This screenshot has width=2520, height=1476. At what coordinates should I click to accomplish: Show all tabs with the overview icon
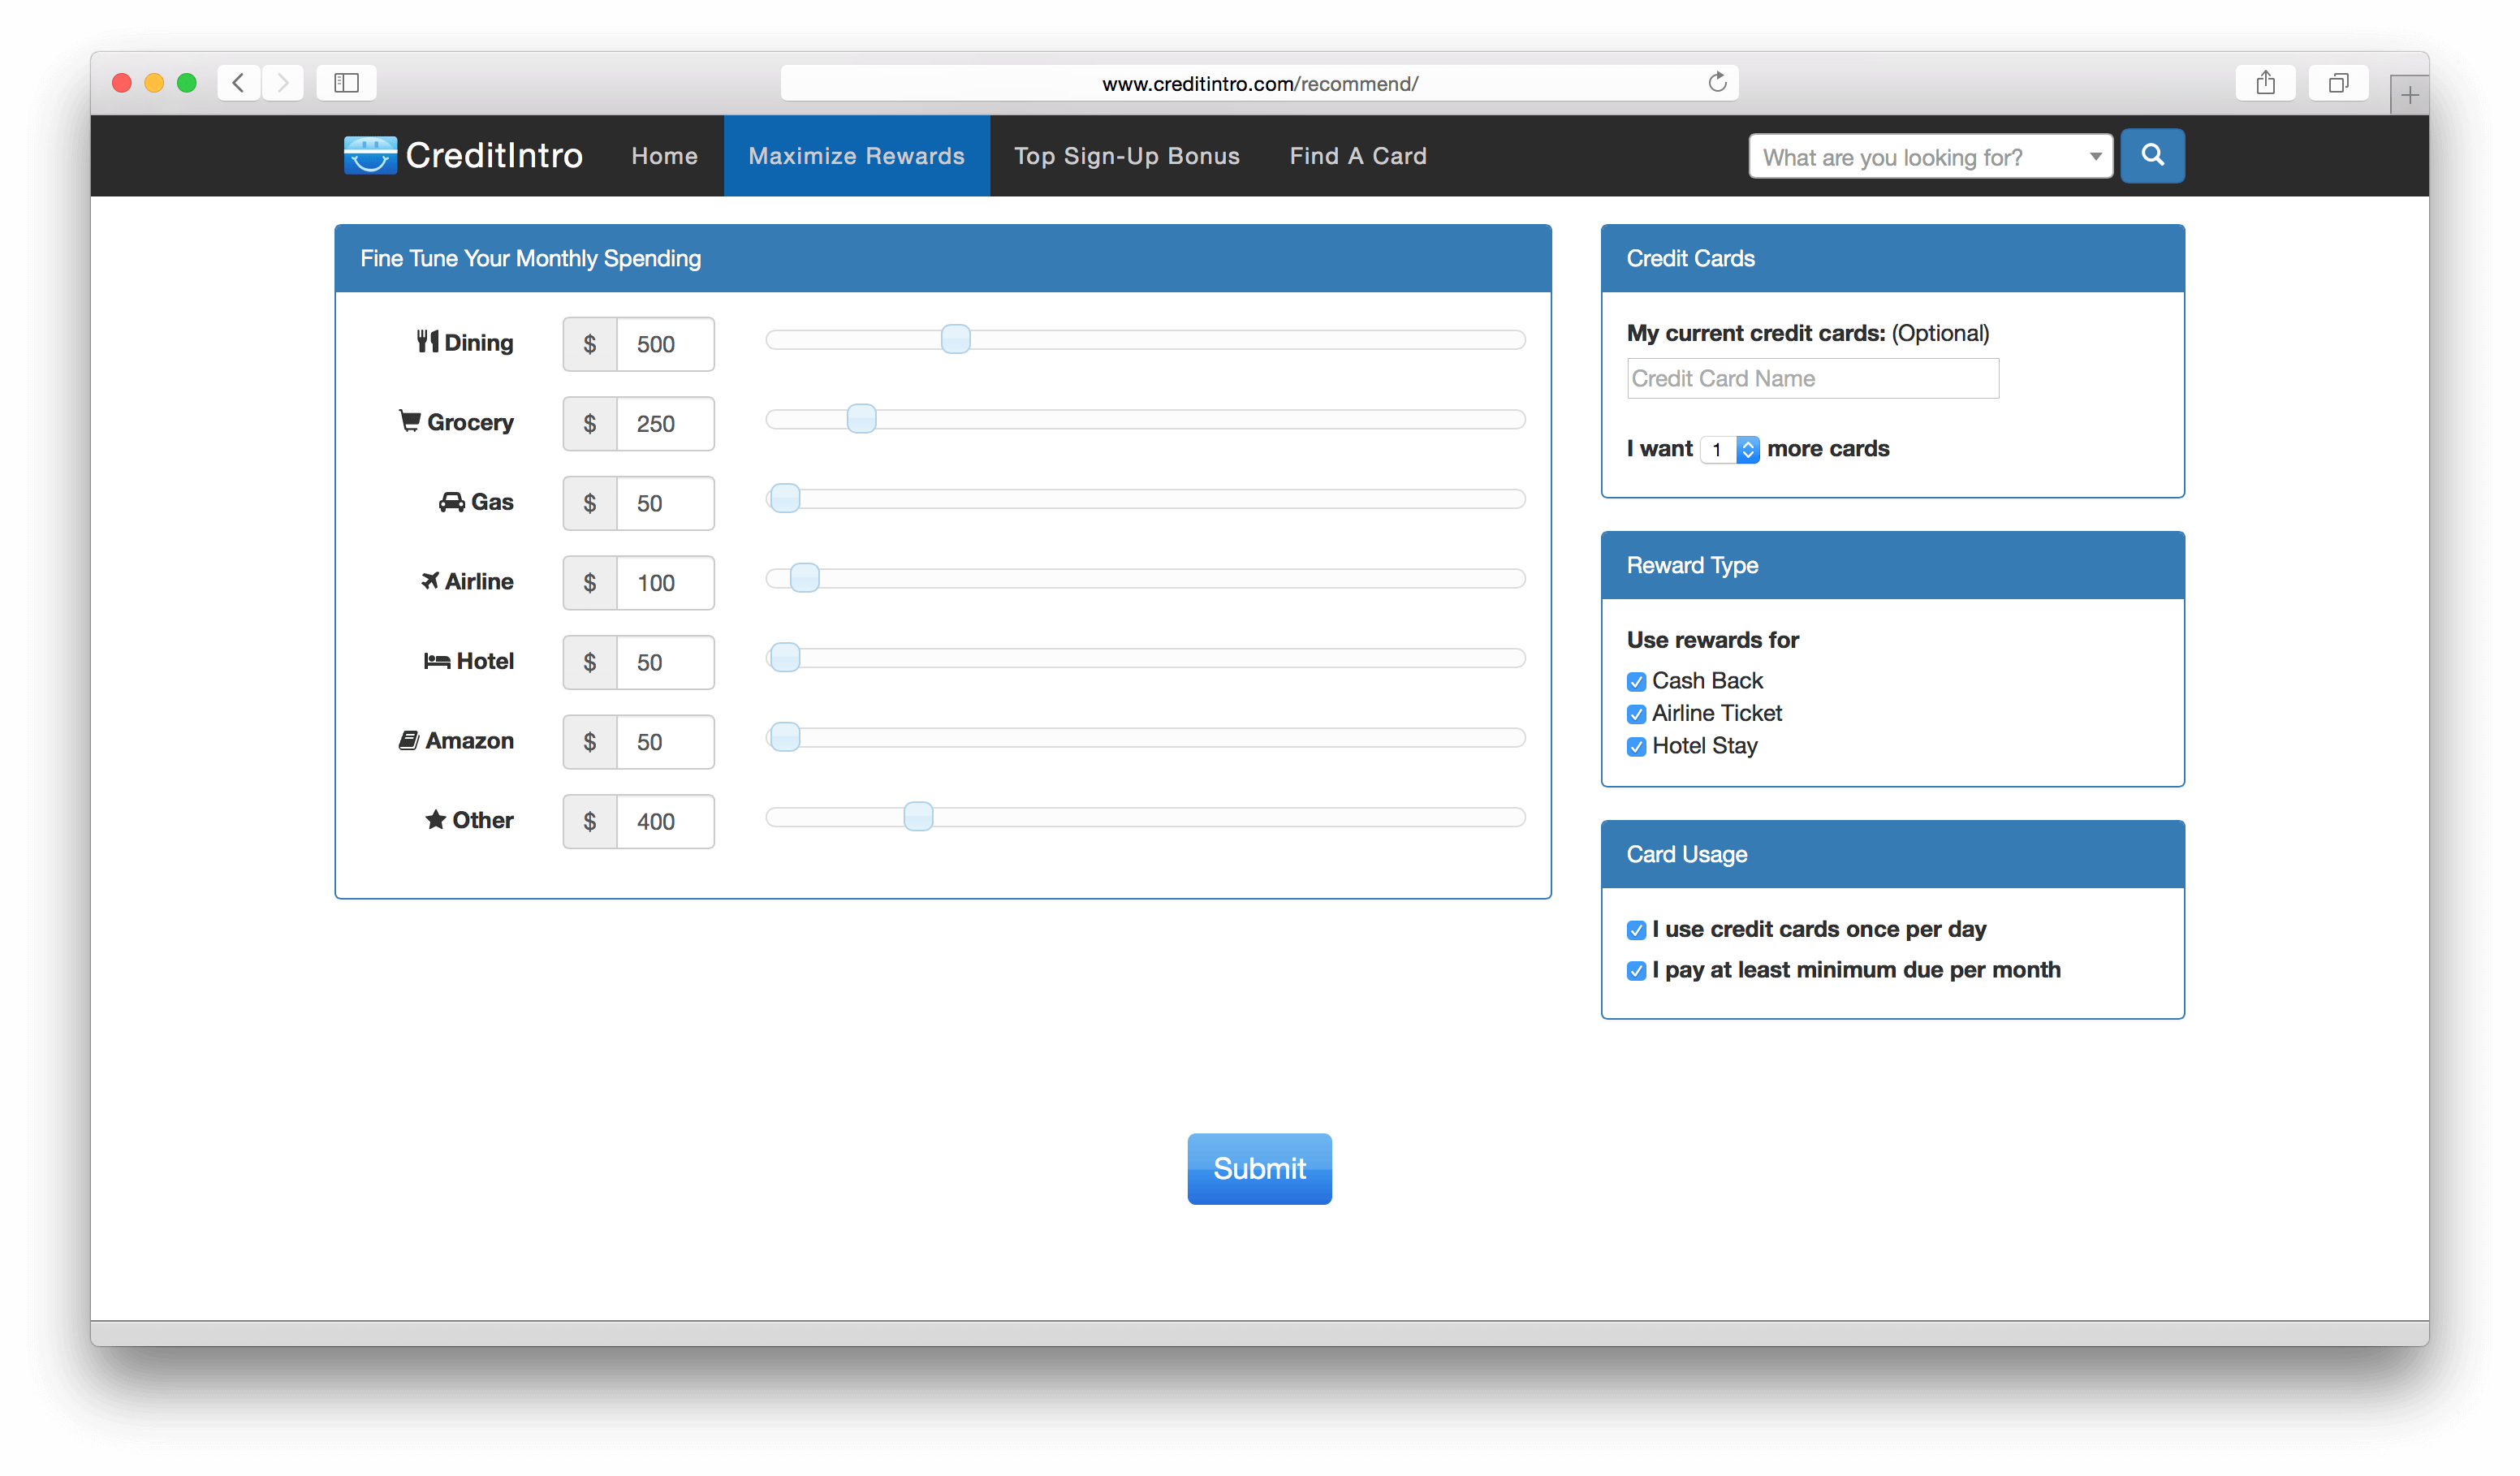coord(2338,83)
